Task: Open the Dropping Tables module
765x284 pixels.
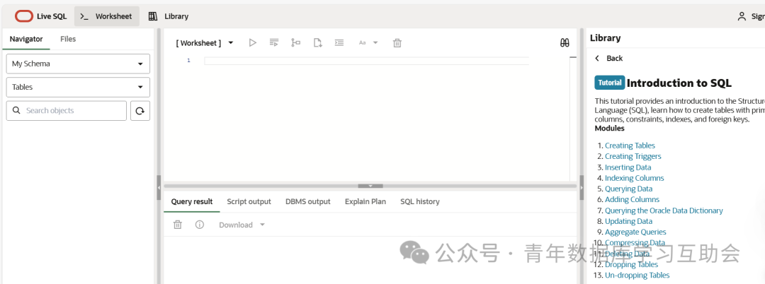Action: 631,264
